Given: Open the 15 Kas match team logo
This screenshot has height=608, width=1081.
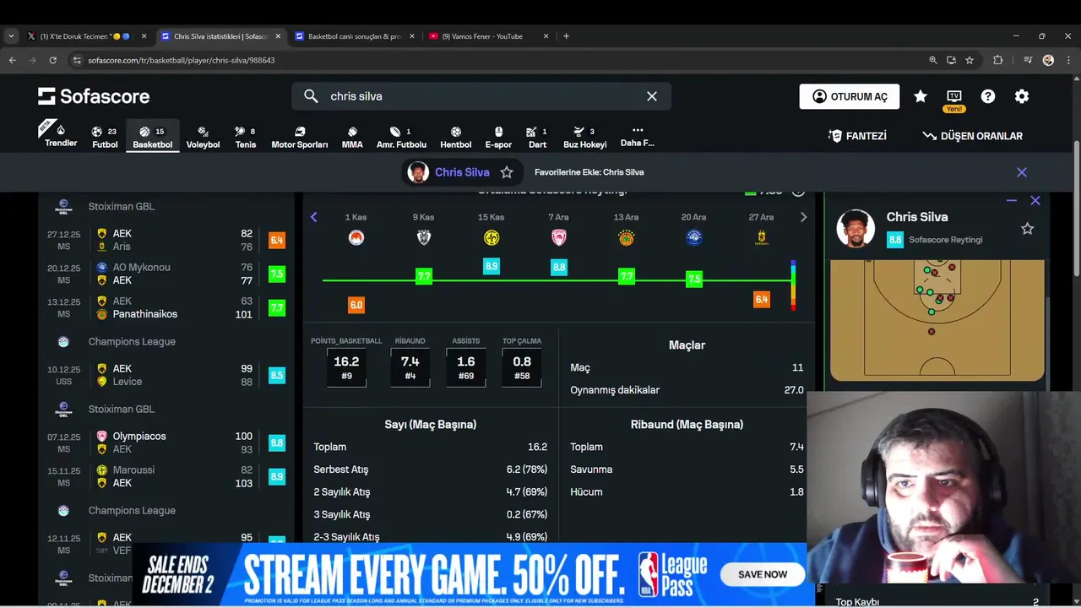Looking at the screenshot, I should tap(492, 238).
